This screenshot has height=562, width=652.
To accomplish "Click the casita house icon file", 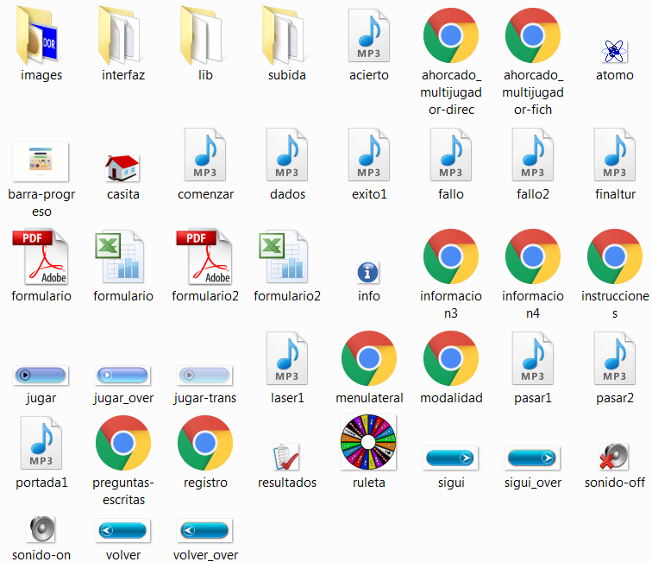I will pos(122,167).
